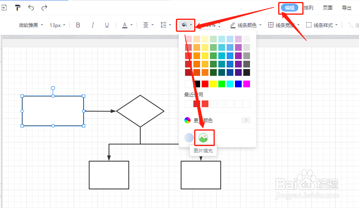Toggle italic text formatting
Screen dimensions: 359x208
pos(93,25)
